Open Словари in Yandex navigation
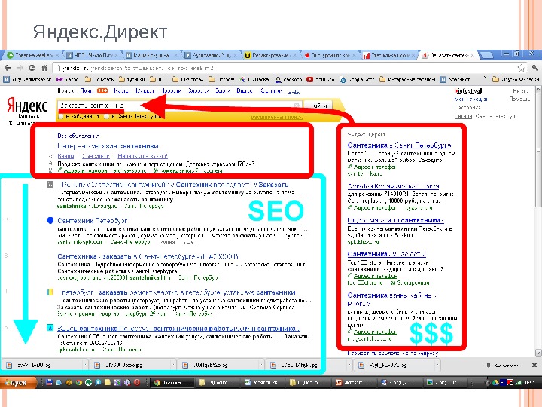Viewport: 542px width, 407px height. pyautogui.click(x=198, y=90)
